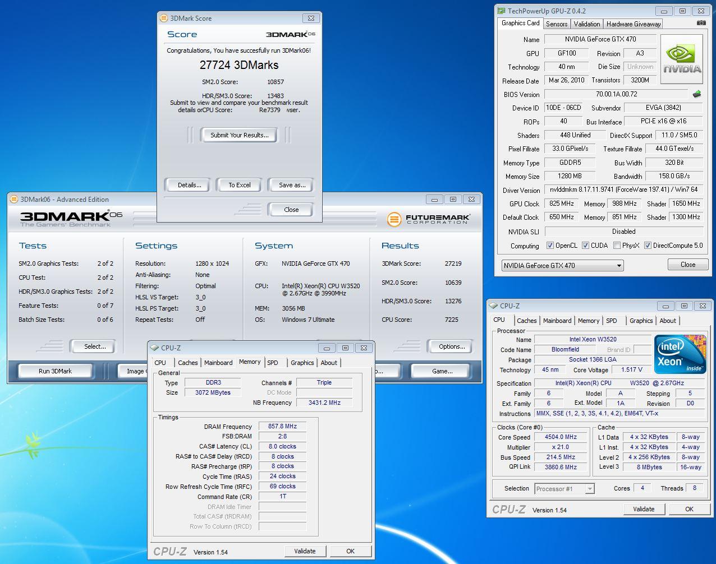716x564 pixels.
Task: Click the GPU Clock 825 MHz field
Action: coord(562,204)
